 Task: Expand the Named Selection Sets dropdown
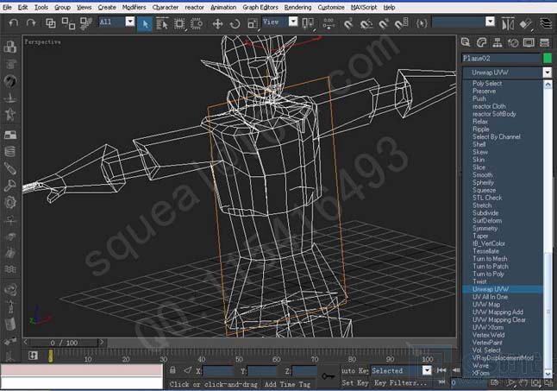click(x=490, y=22)
